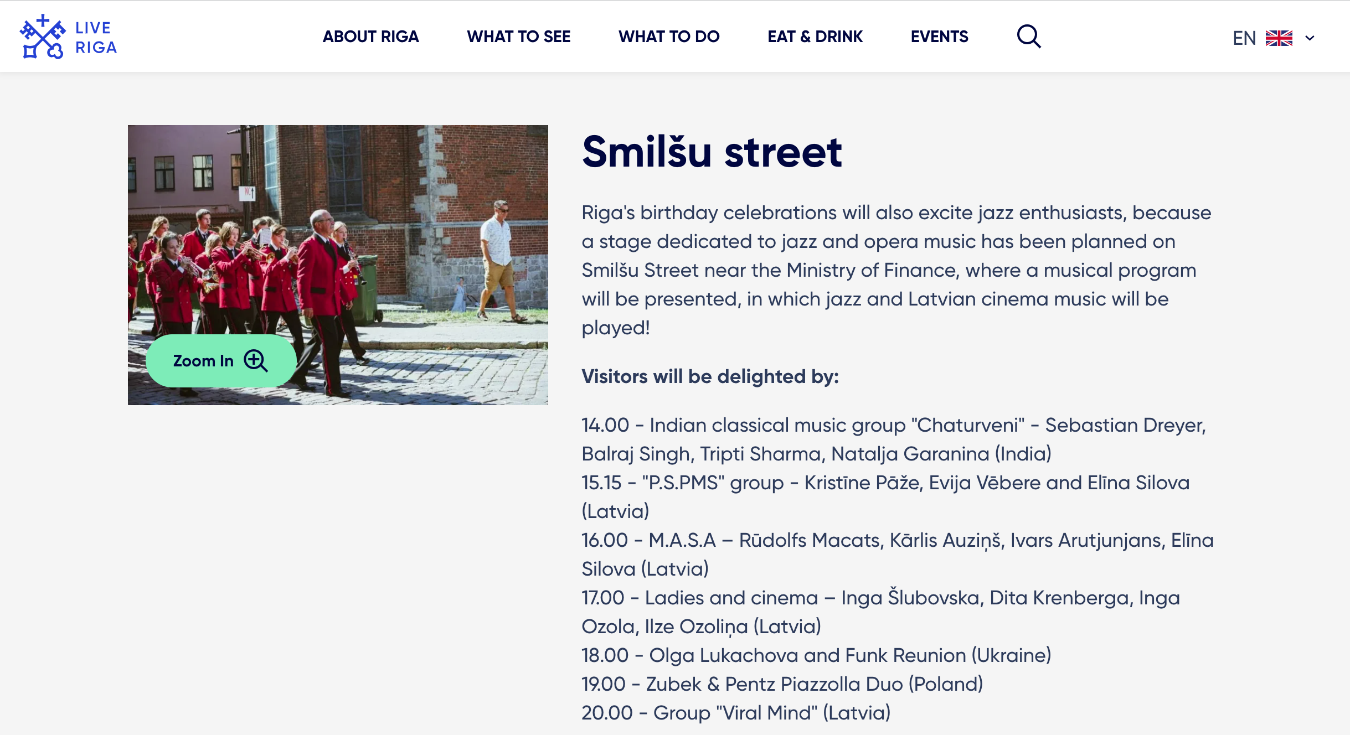Click the 18.00 Olga Lukachova schedule line
The width and height of the screenshot is (1350, 735).
pyautogui.click(x=816, y=655)
